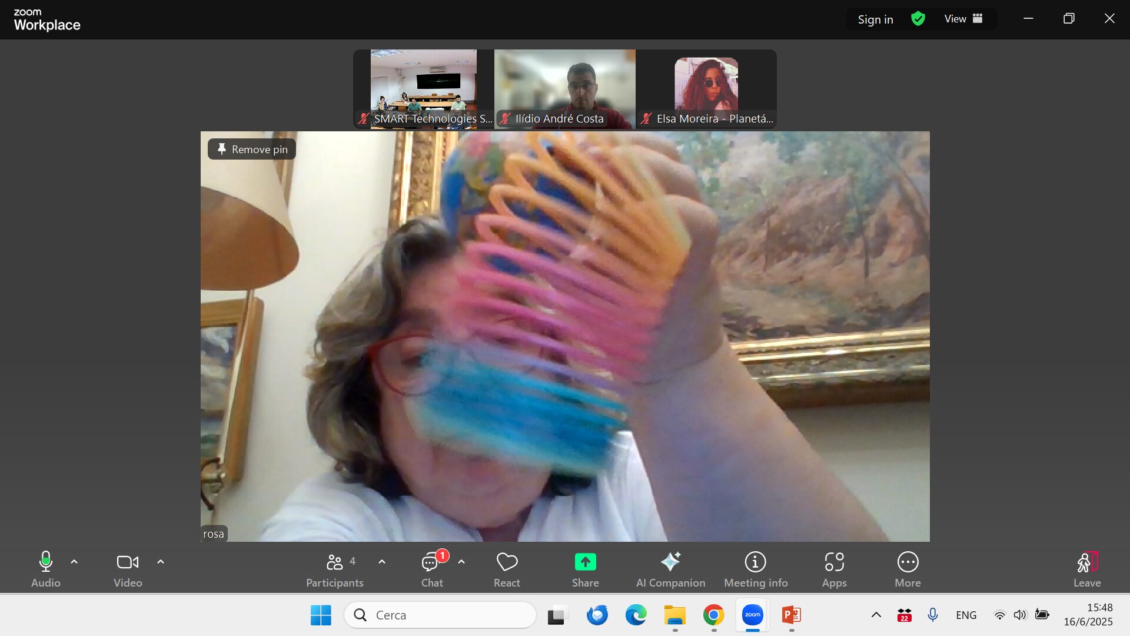Open volume control tray icon
Image resolution: width=1130 pixels, height=636 pixels.
tap(1020, 615)
